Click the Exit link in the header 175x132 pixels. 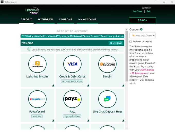click(x=148, y=11)
